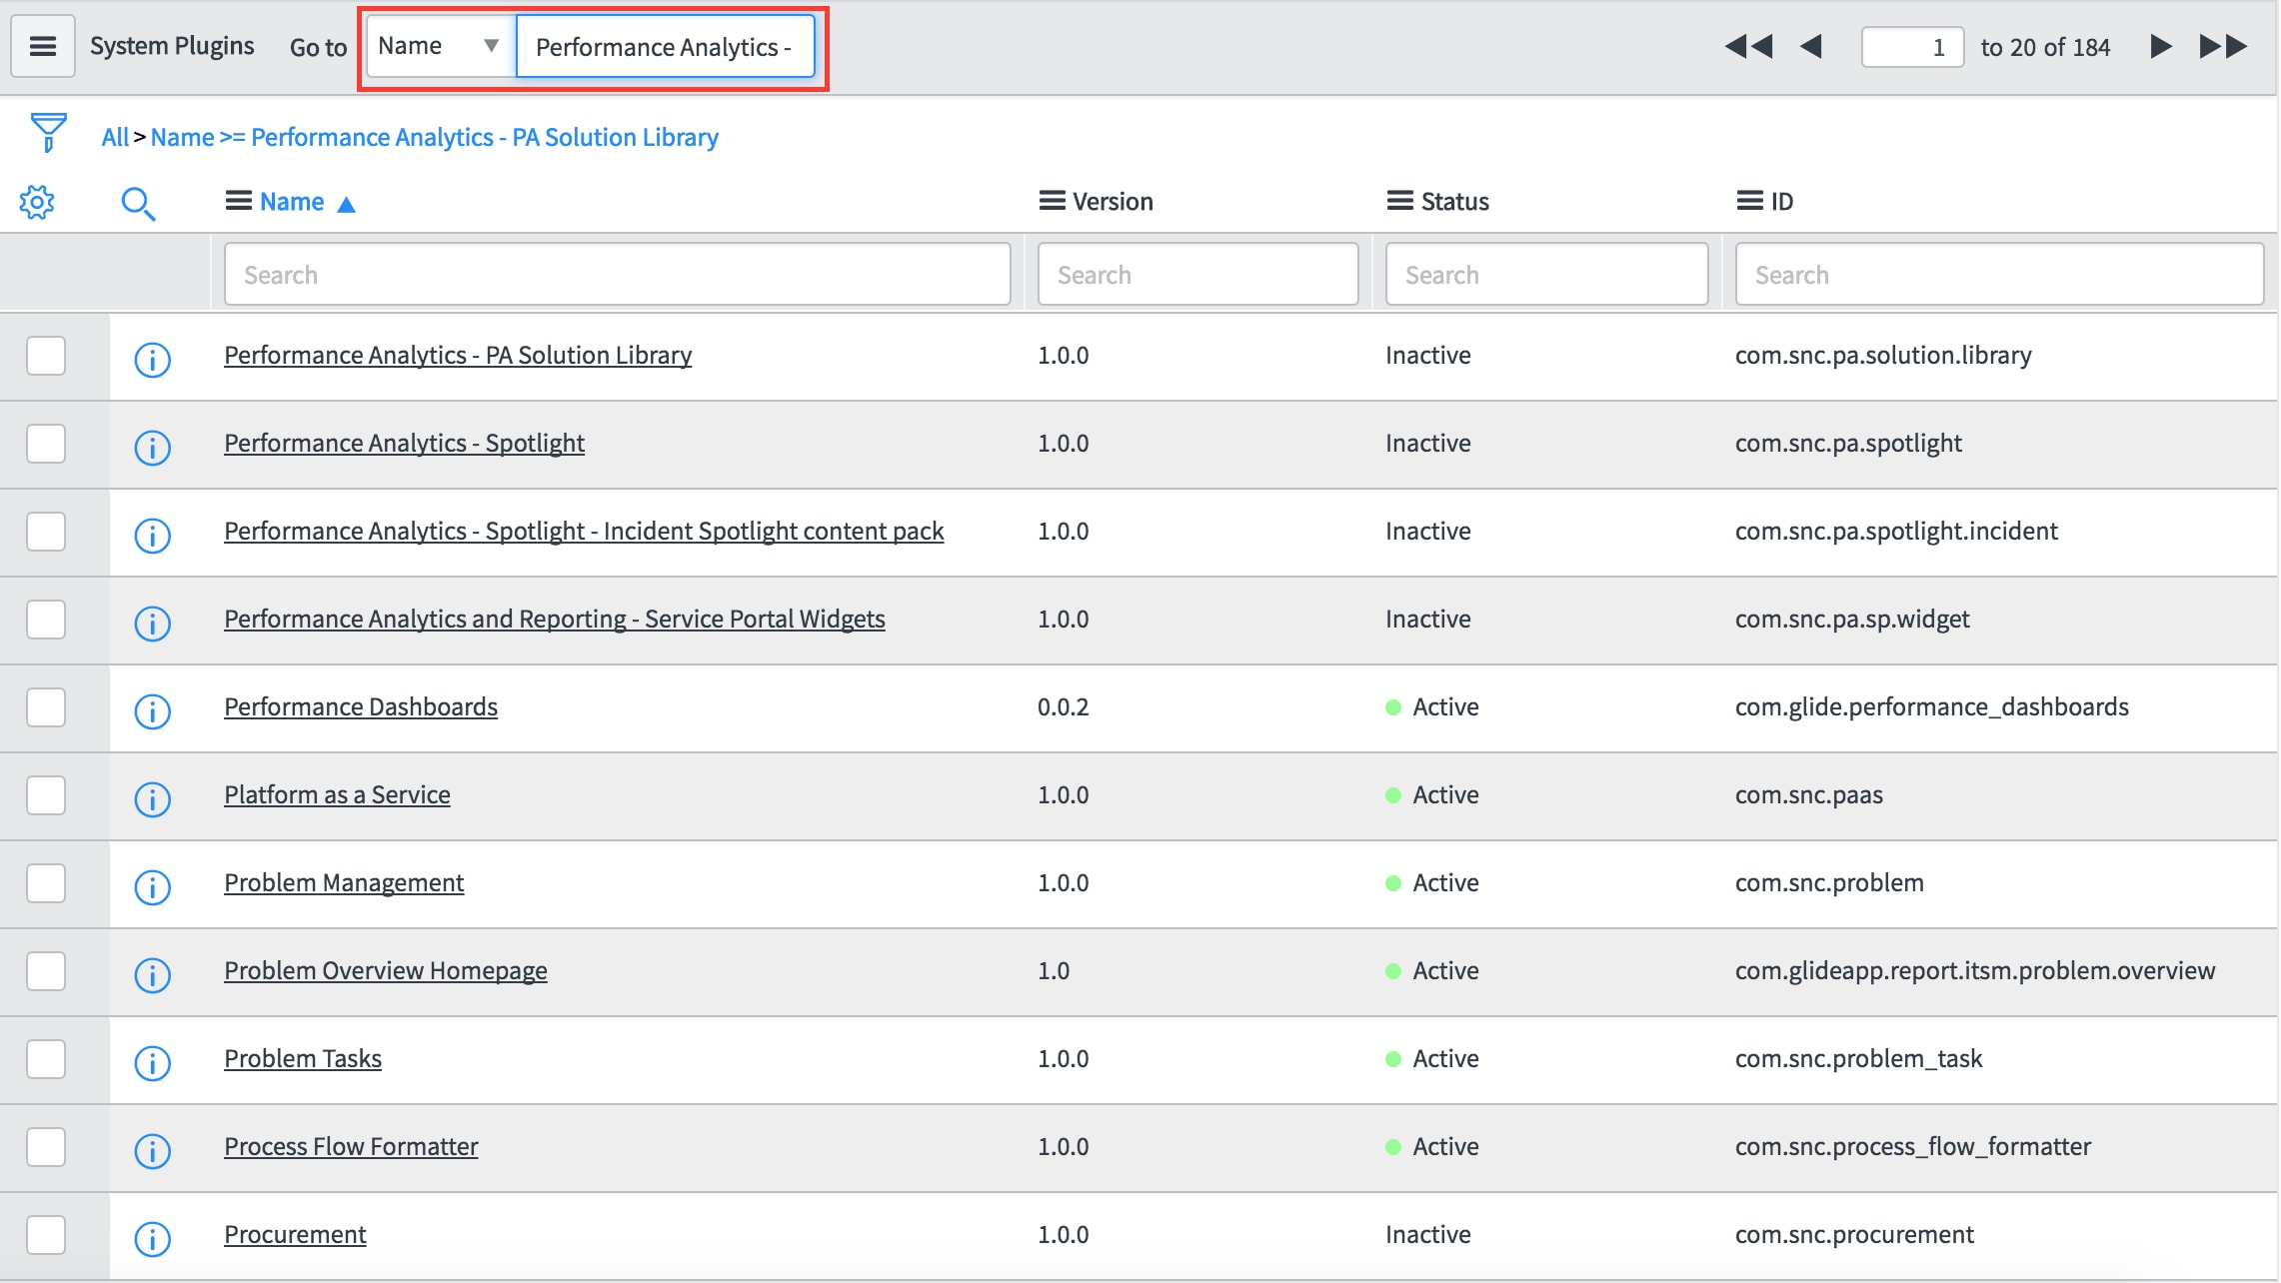The image size is (2281, 1283).
Task: Toggle the column search magnifier icon
Action: pos(138,204)
